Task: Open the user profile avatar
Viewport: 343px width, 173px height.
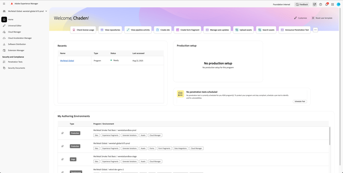Action: point(338,5)
